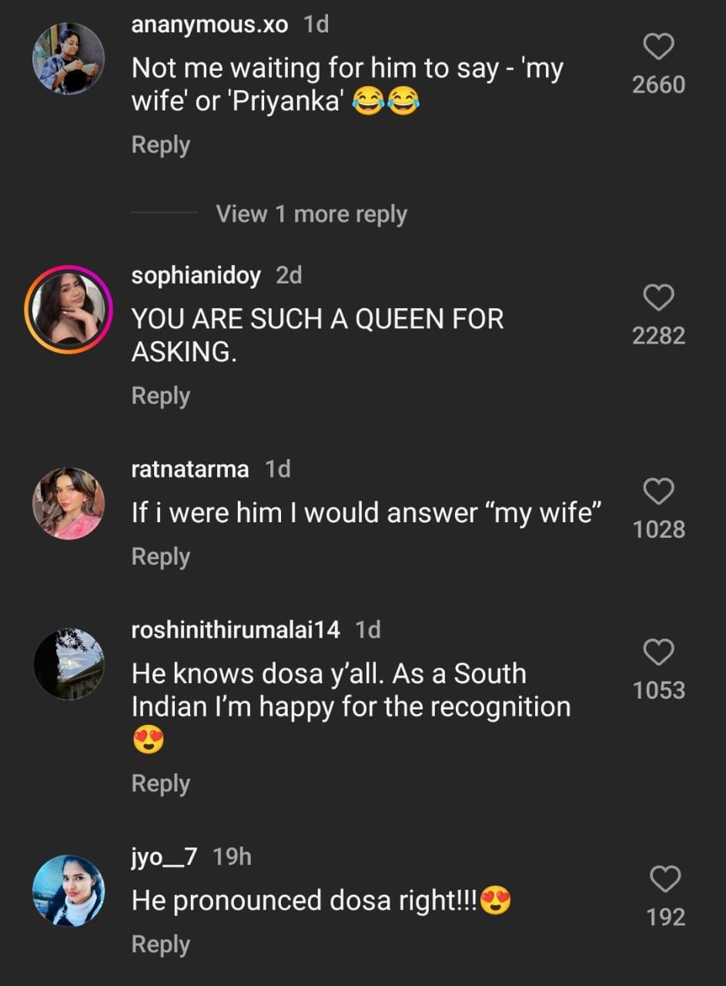Open ananymous.xo profile picture
Image resolution: width=726 pixels, height=986 pixels.
point(69,59)
